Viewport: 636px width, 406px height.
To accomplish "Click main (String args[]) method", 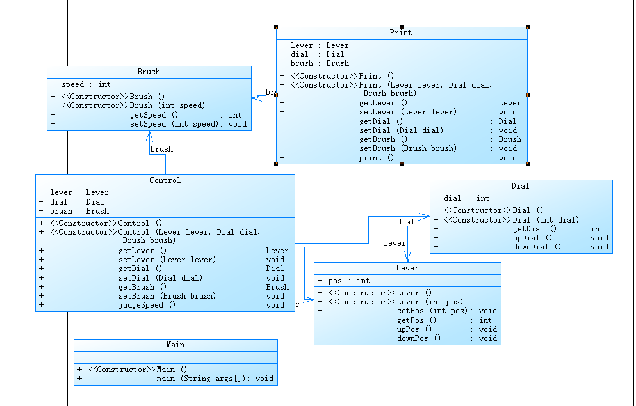I will (x=202, y=379).
